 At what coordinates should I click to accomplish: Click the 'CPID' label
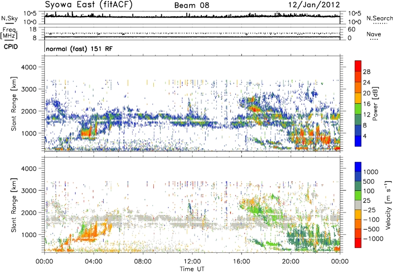(11, 47)
